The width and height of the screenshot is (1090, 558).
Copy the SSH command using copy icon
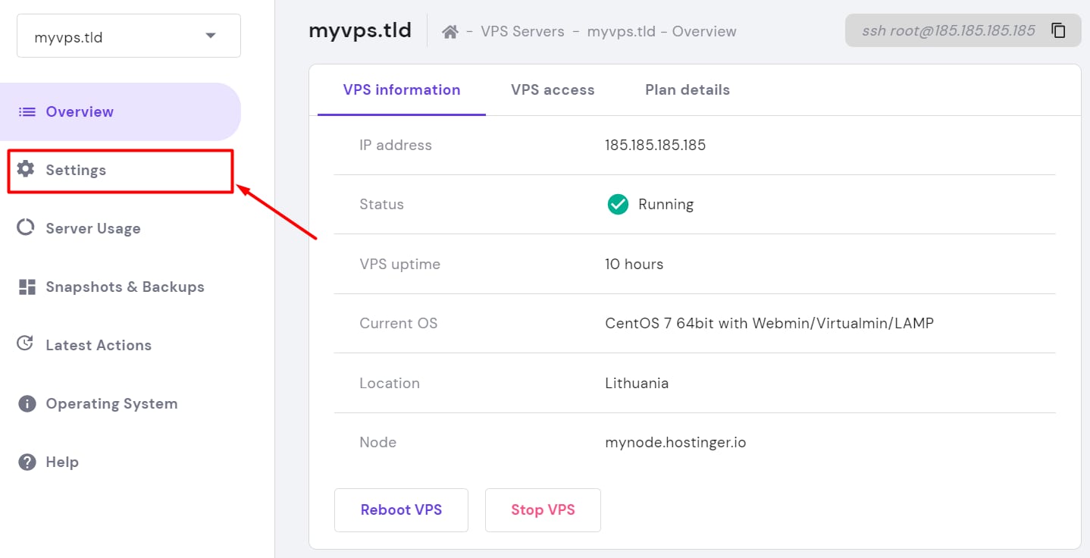[x=1058, y=31]
